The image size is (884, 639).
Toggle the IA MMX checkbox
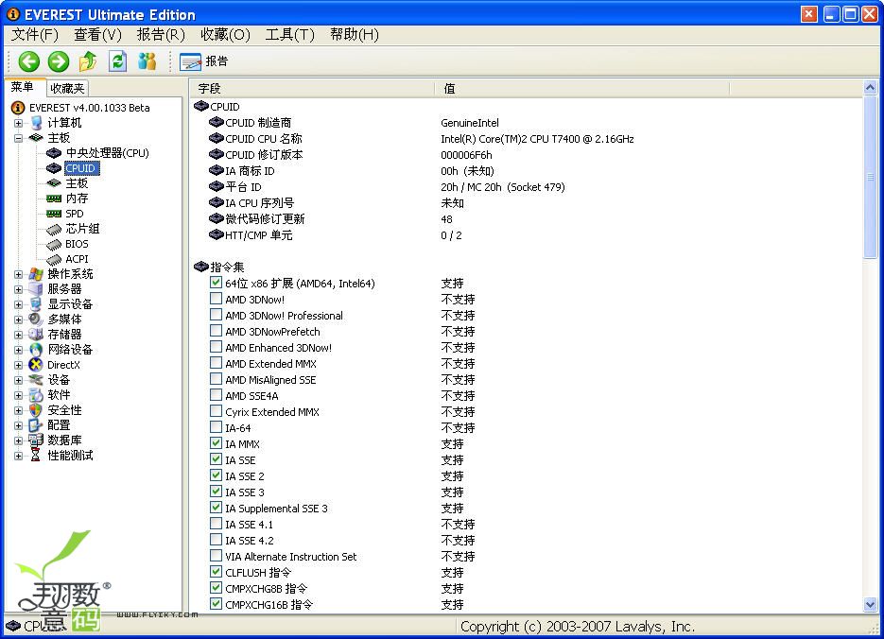[x=216, y=443]
